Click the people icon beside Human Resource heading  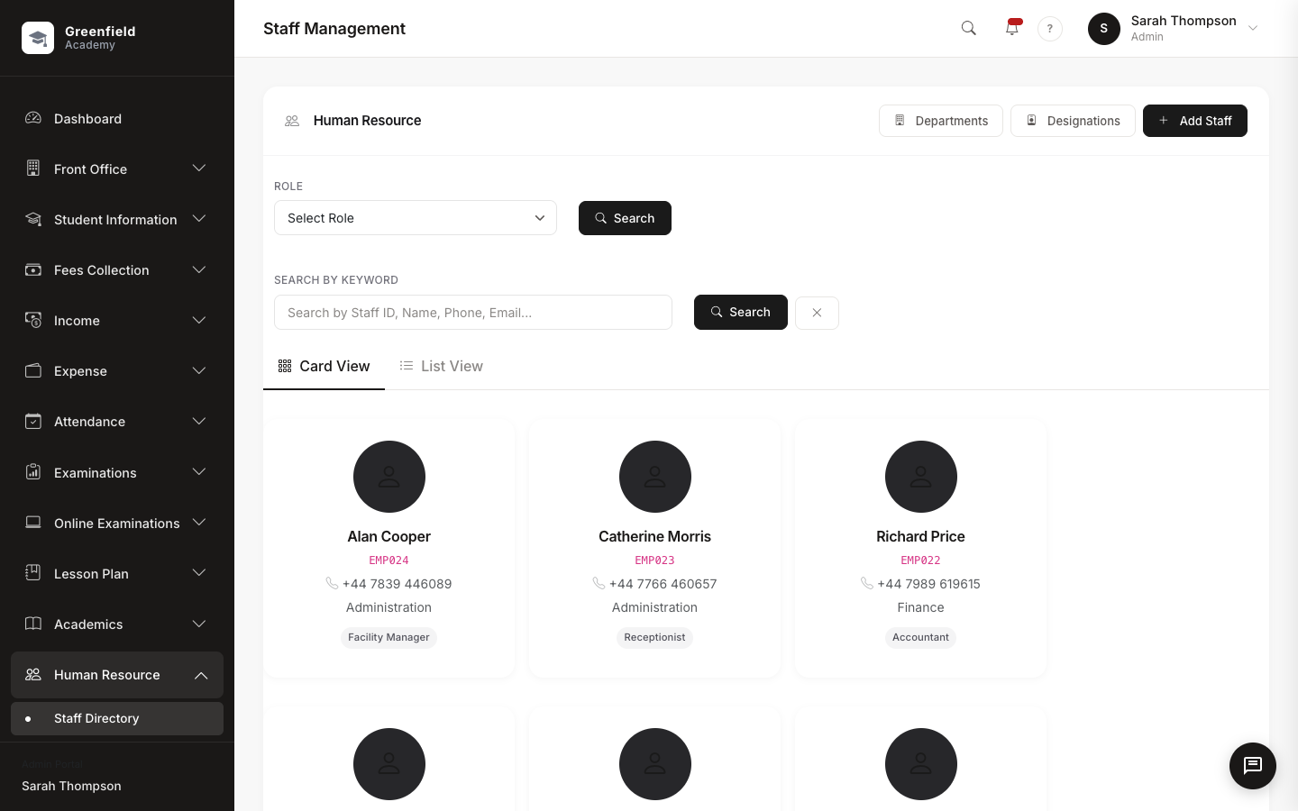(292, 121)
